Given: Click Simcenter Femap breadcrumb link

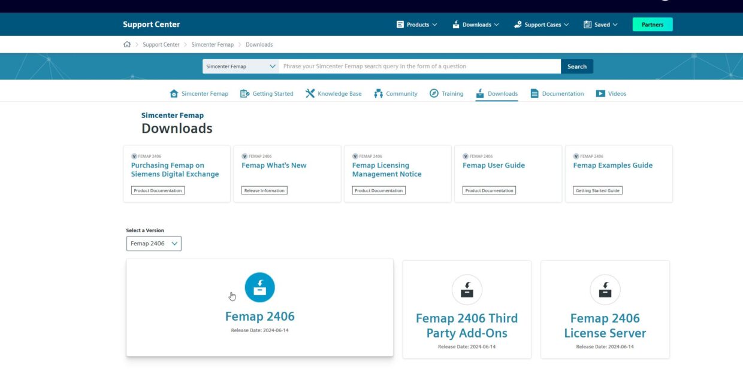Looking at the screenshot, I should click(213, 44).
